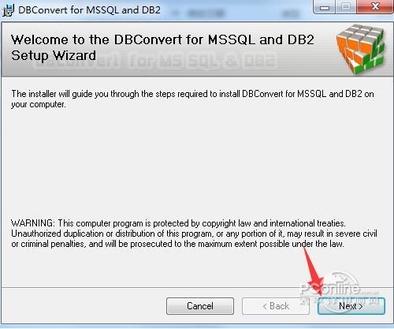Cancel the DBConvert installation
Screen dimensions: 394x329
pos(200,306)
